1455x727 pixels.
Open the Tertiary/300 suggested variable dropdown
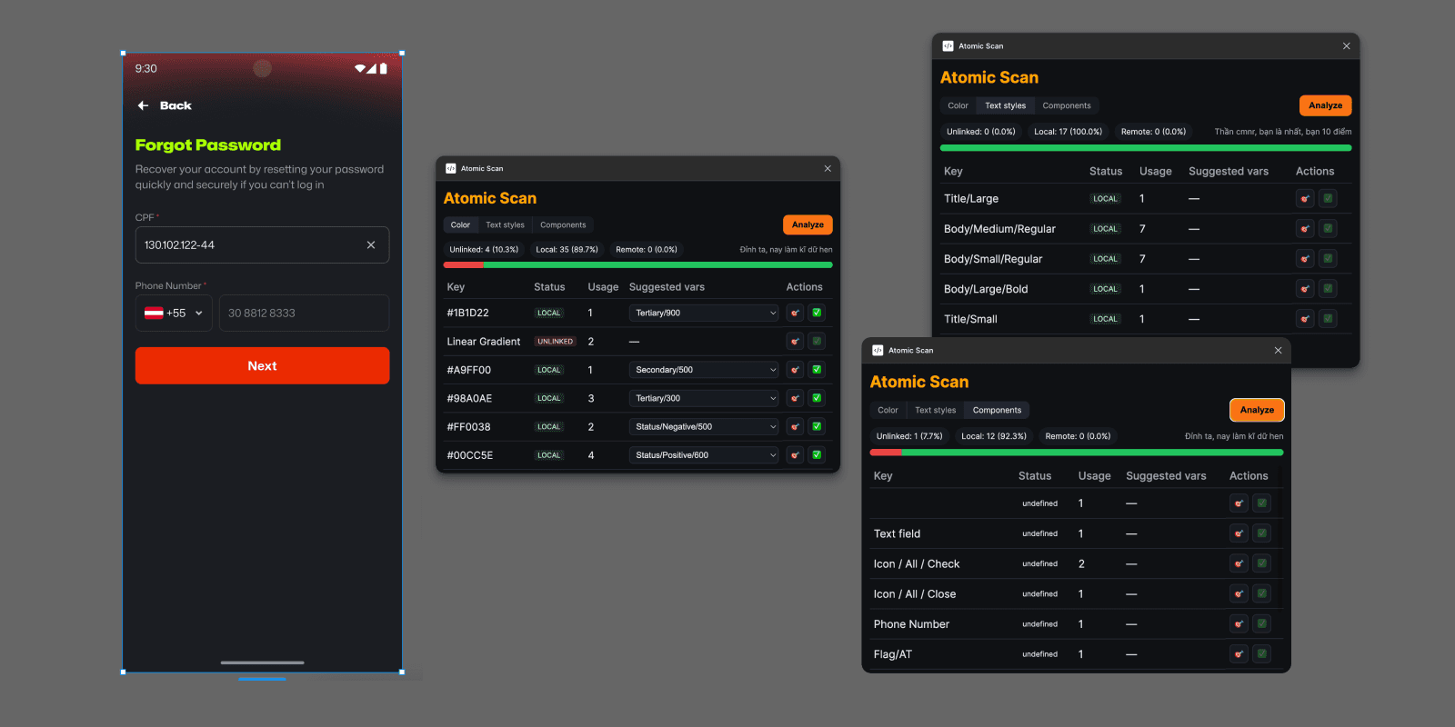(x=704, y=398)
